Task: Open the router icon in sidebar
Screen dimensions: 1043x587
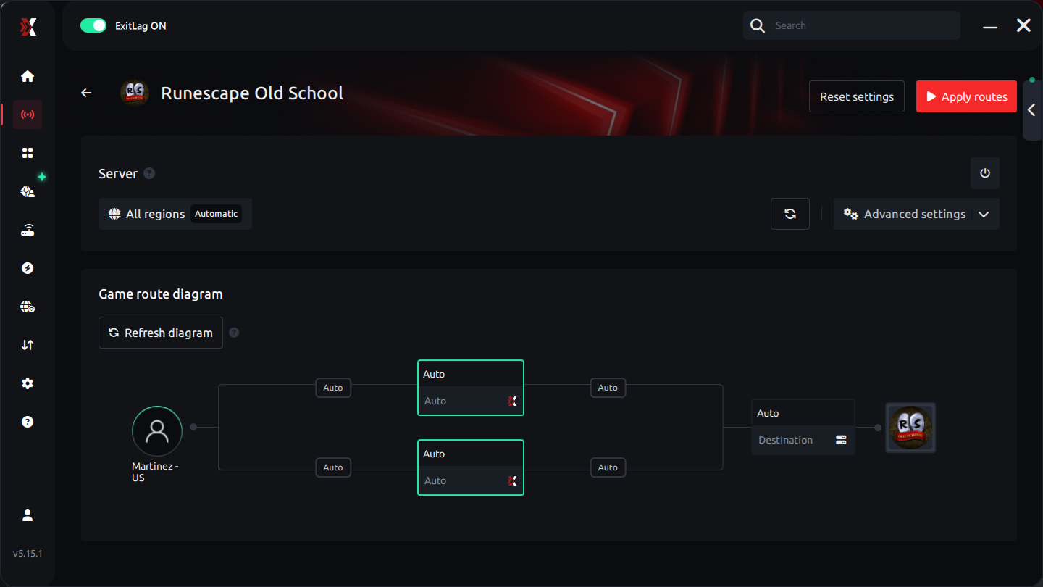Action: click(x=28, y=230)
